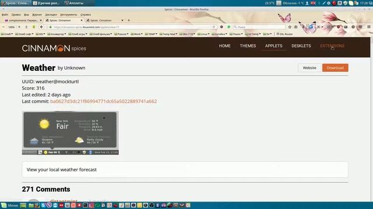Click the zoom in plus button
The width and height of the screenshot is (373, 209).
(x=19, y=27)
